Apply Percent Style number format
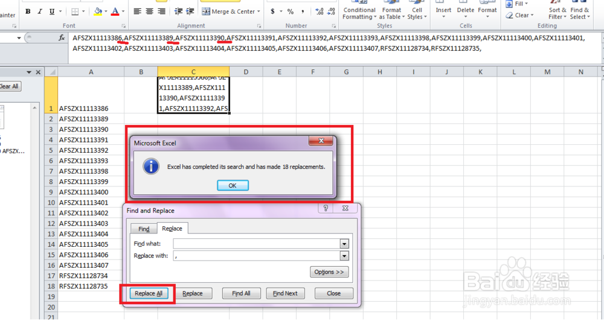604x321 pixels. [x=291, y=11]
